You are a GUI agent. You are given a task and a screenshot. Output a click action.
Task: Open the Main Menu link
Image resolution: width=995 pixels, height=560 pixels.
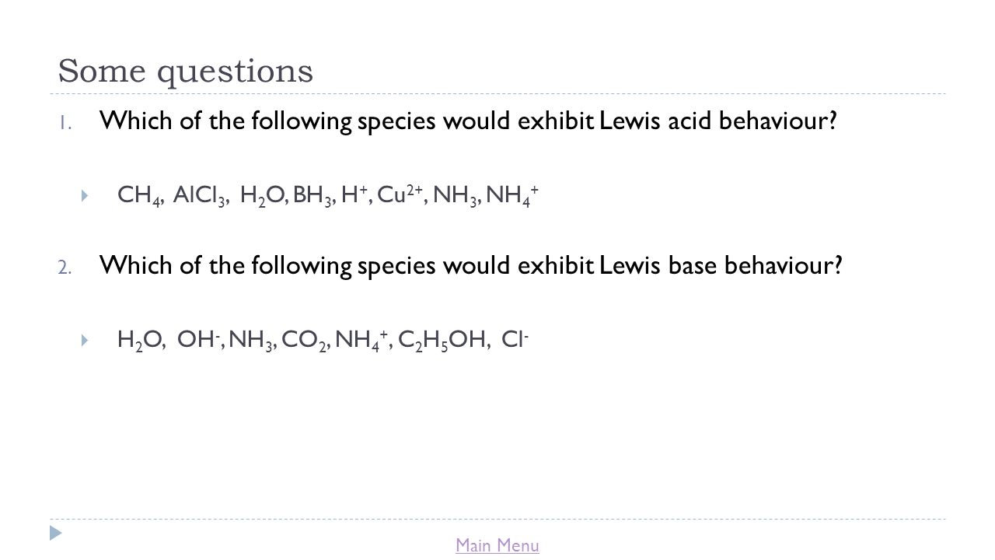click(x=497, y=546)
